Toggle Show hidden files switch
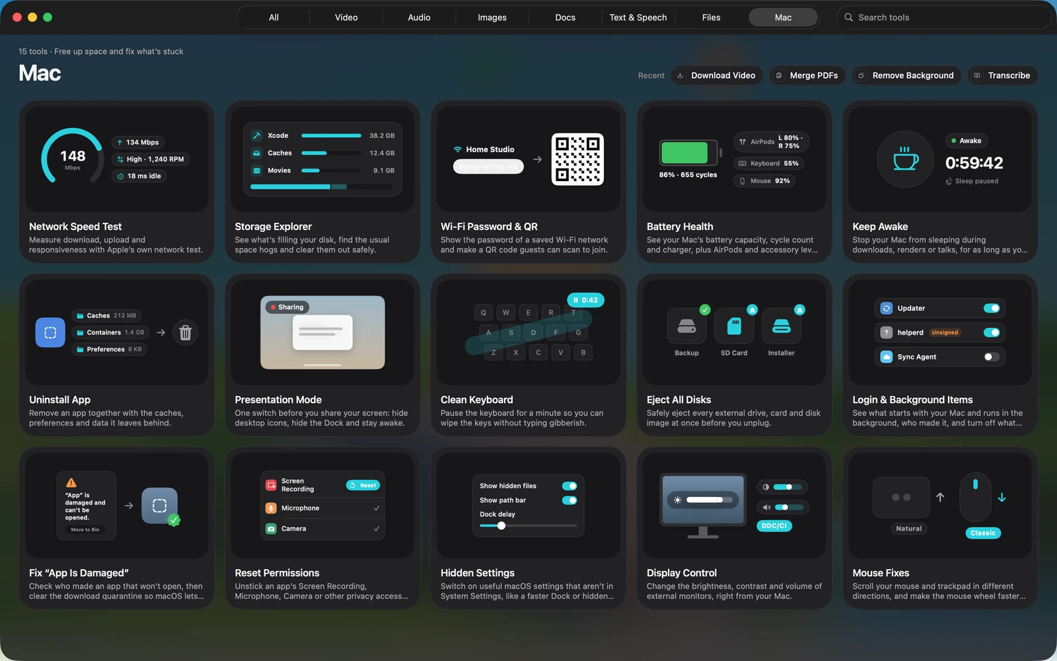 click(x=569, y=486)
